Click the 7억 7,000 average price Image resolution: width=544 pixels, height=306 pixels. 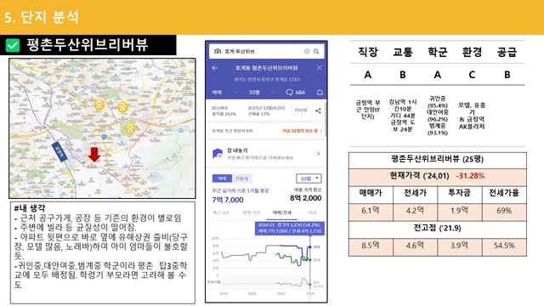tap(228, 200)
